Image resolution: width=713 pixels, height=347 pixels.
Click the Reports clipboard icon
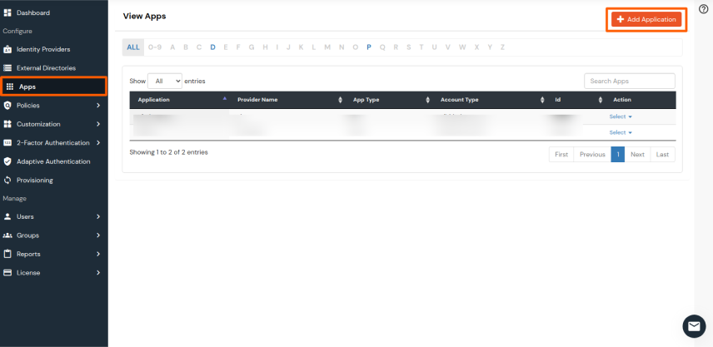[7, 254]
